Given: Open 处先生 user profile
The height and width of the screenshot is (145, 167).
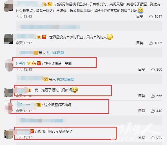Looking at the screenshot, I should [x=21, y=64].
